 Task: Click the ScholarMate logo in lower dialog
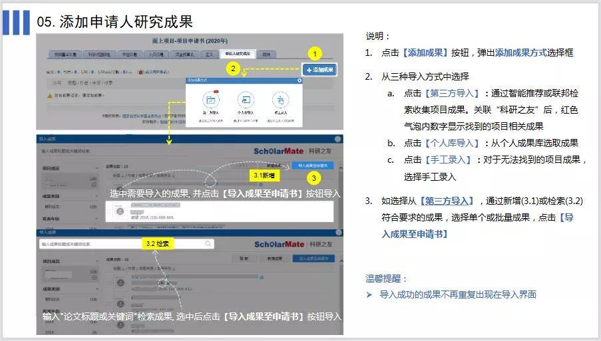tap(279, 244)
